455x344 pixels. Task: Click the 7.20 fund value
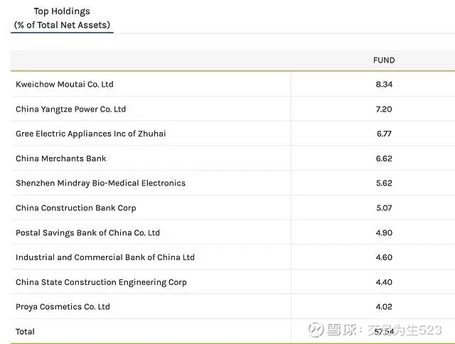pos(384,109)
